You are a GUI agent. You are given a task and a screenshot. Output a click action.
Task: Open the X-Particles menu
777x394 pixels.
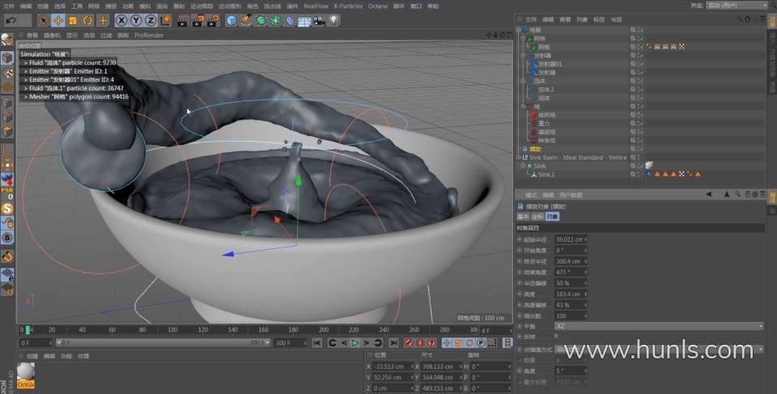pyautogui.click(x=349, y=6)
